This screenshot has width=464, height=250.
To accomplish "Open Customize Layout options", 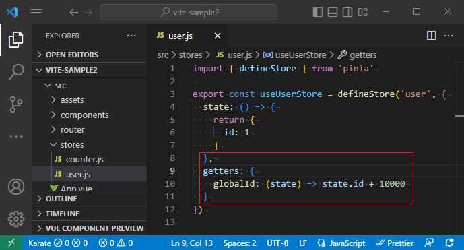I will tap(362, 12).
